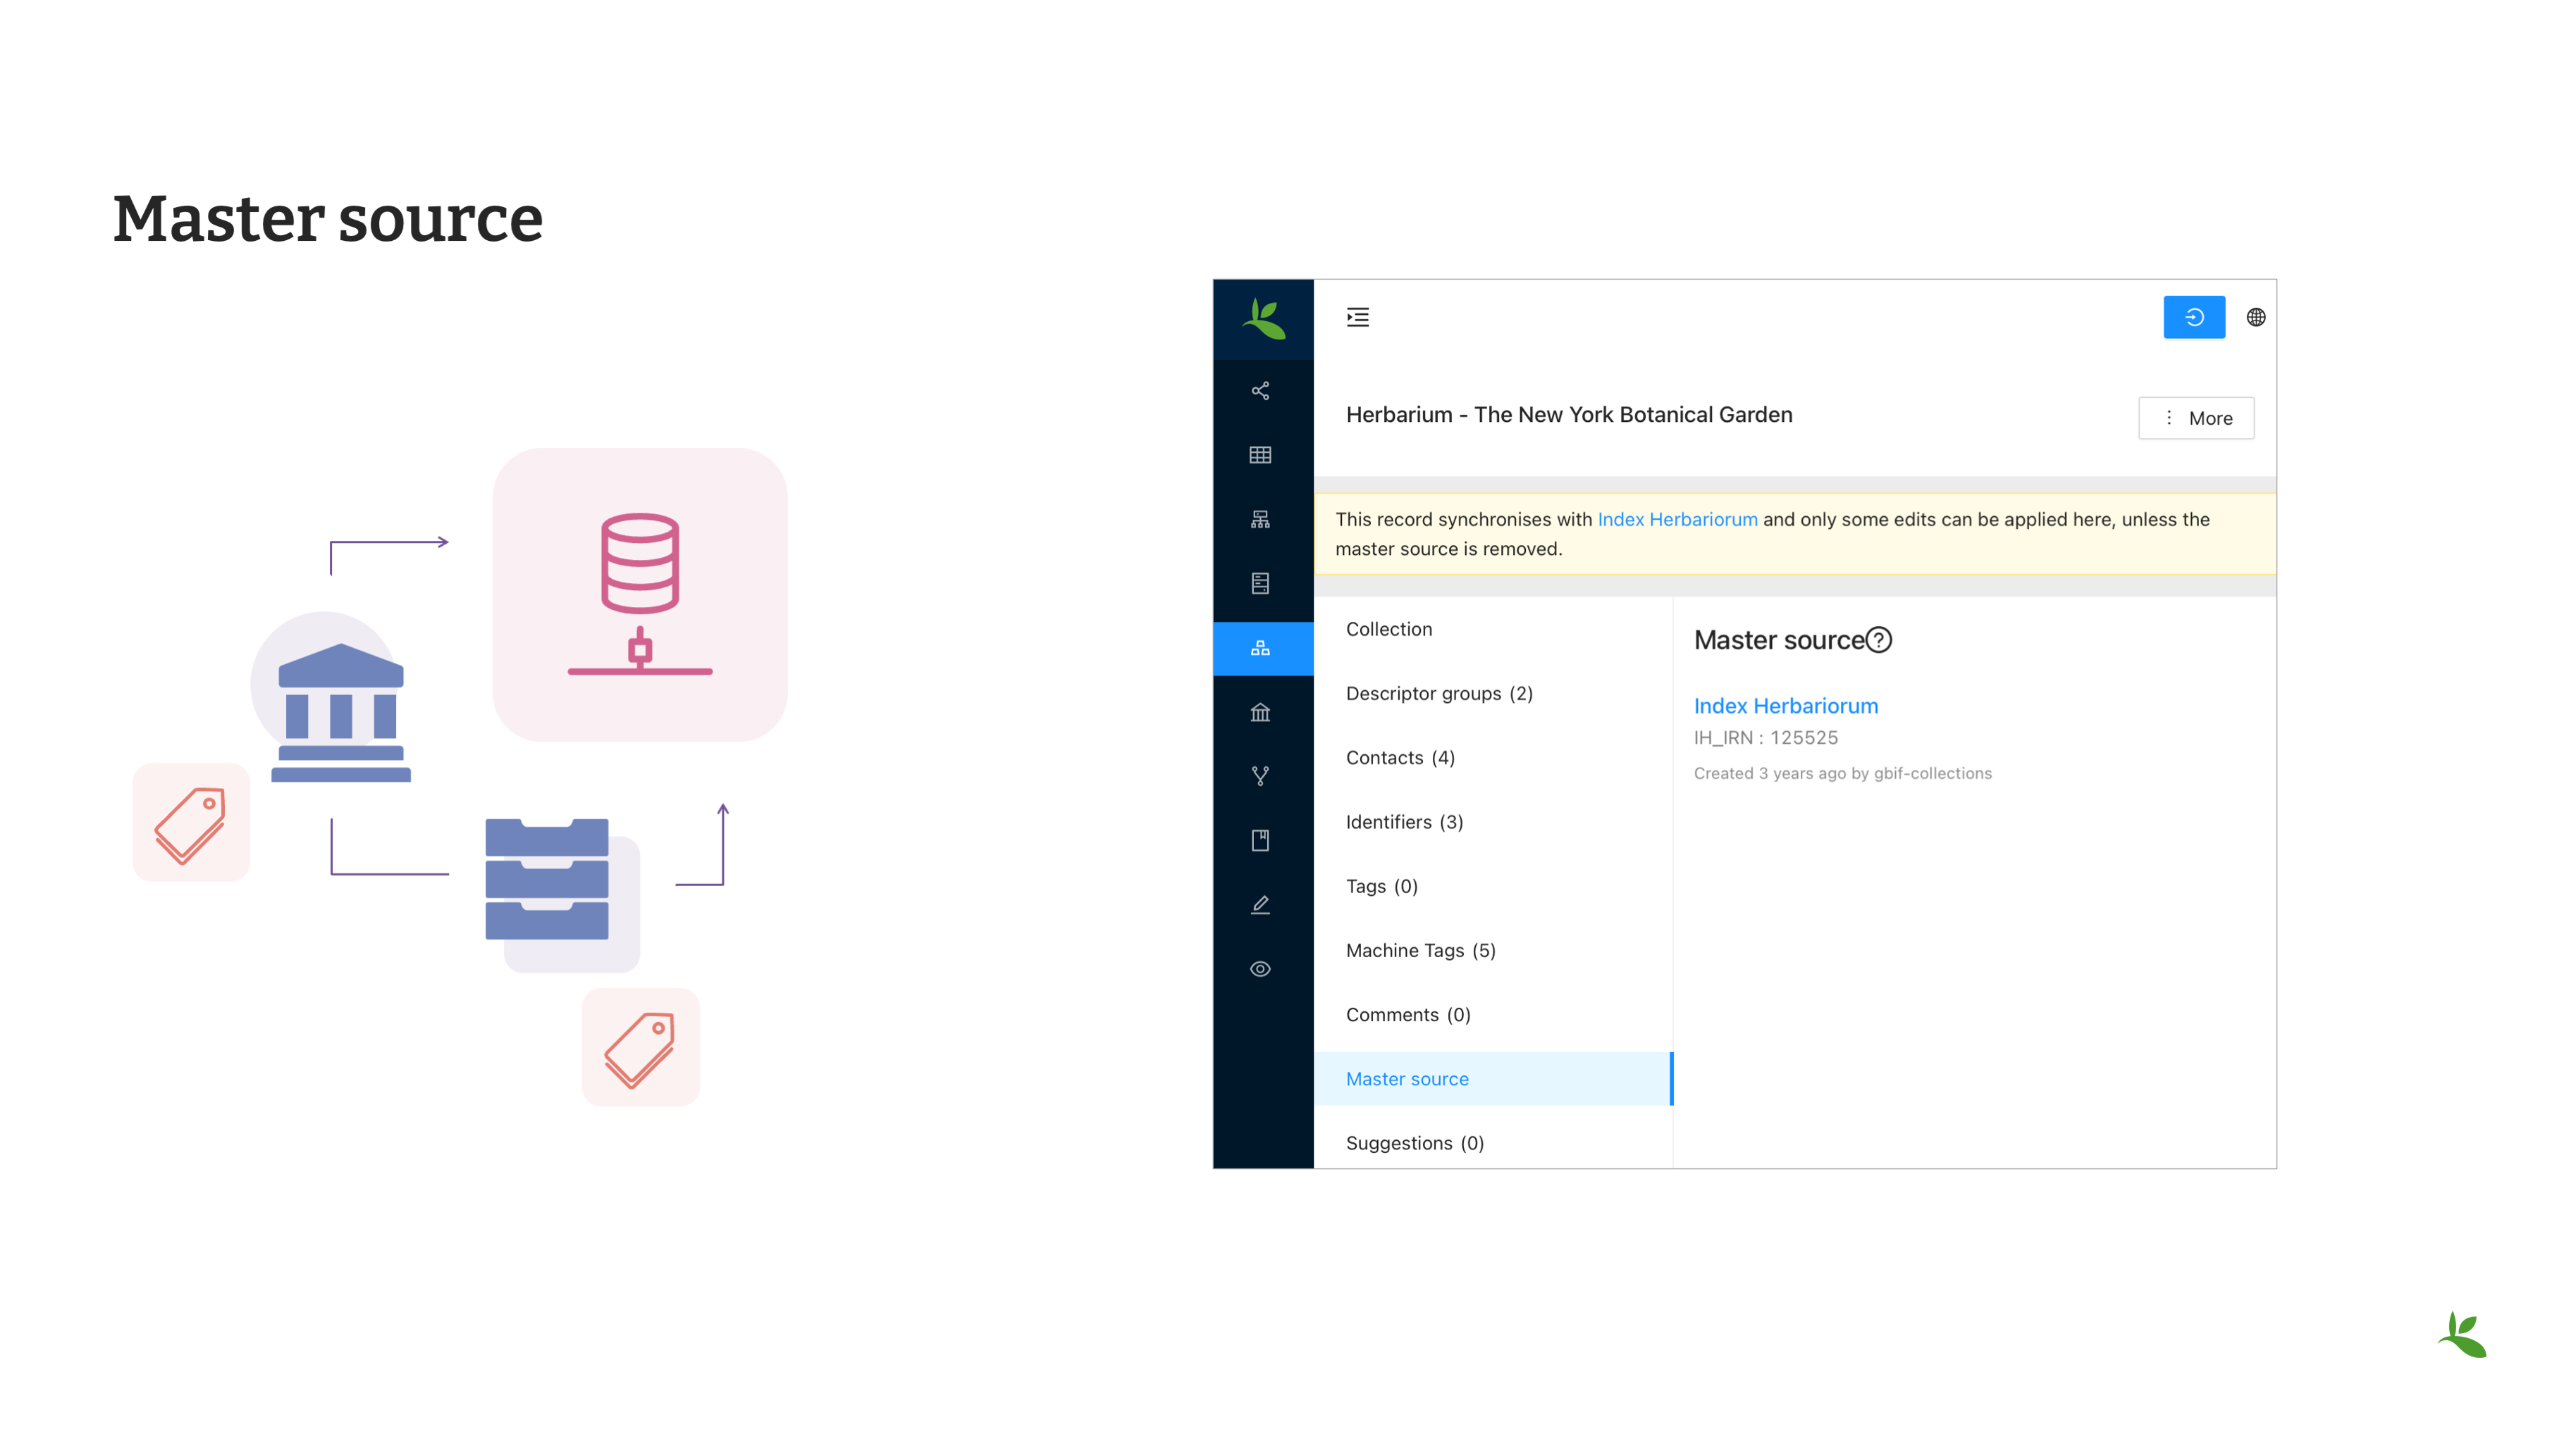Toggle the sidebar menu collapse icon
This screenshot has width=2576, height=1448.
click(x=1357, y=317)
